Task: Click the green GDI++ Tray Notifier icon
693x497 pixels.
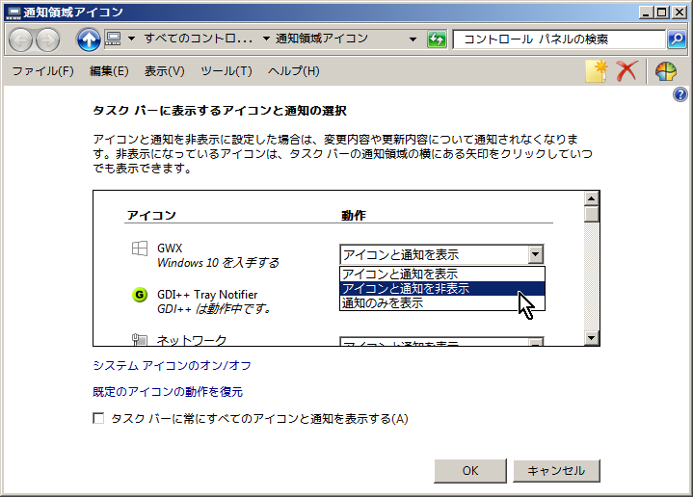Action: pos(140,295)
